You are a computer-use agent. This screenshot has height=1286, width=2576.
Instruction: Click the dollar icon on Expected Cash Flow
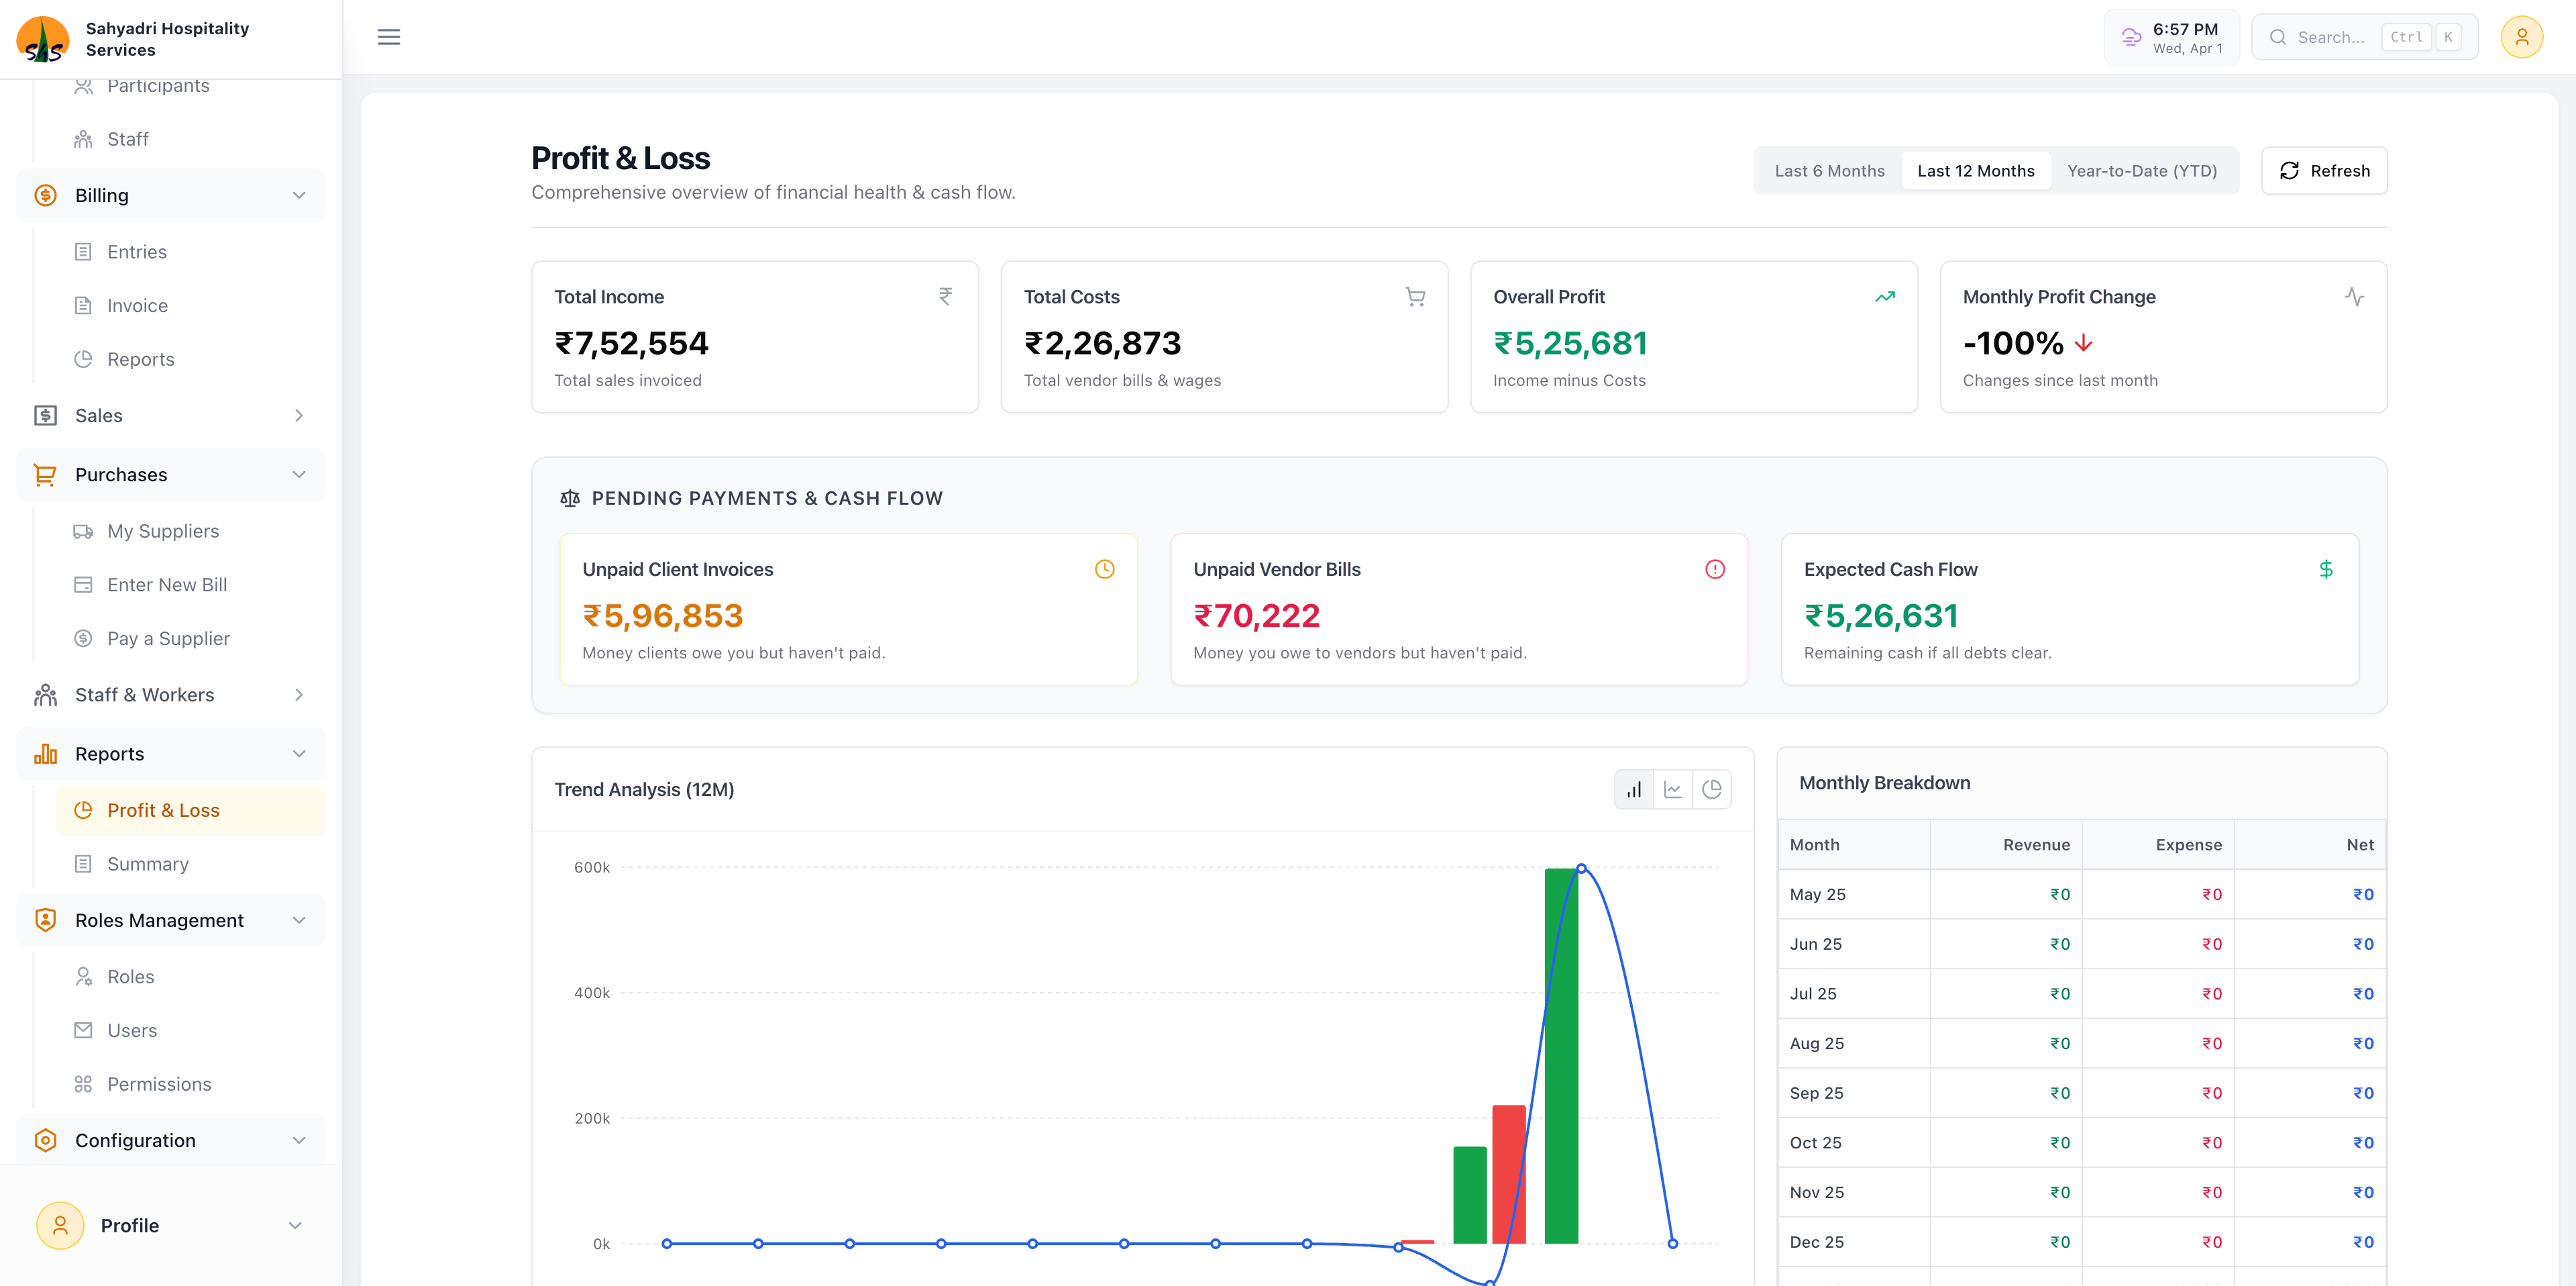pyautogui.click(x=2326, y=569)
